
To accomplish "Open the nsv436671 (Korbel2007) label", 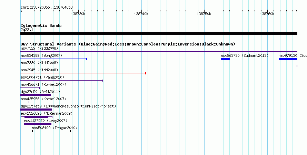I will click(43, 84).
